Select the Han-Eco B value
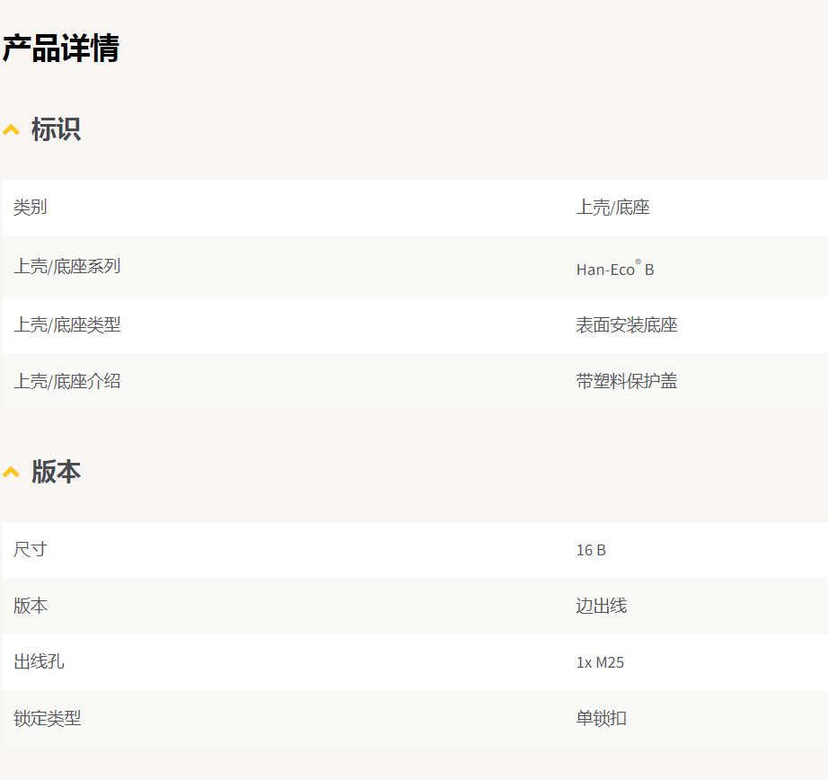Image resolution: width=828 pixels, height=780 pixels. (x=615, y=269)
